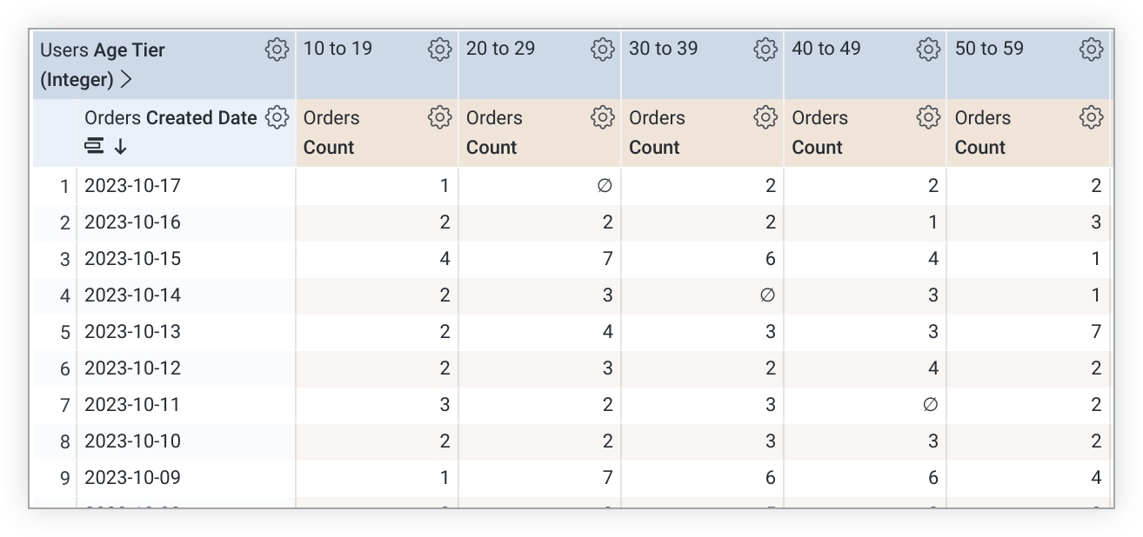Screen dimensions: 1143x537
Task: Click the 20 to 29 pivot header label
Action: 500,49
